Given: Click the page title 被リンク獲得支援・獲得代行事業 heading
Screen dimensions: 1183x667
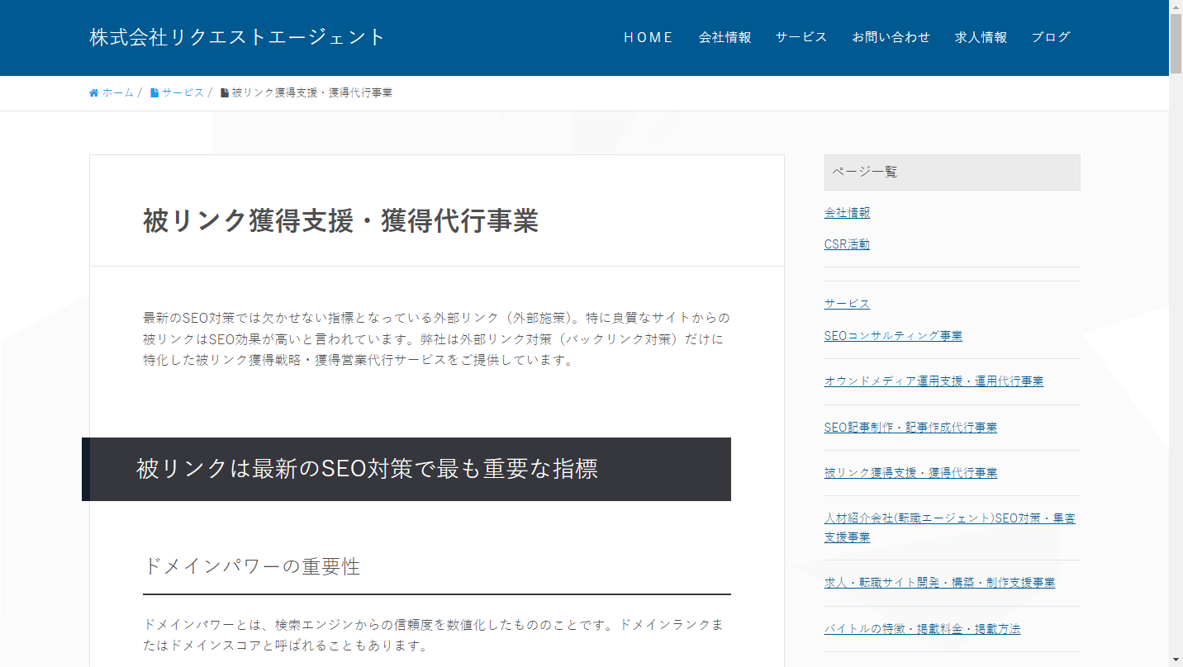Looking at the screenshot, I should pos(340,221).
